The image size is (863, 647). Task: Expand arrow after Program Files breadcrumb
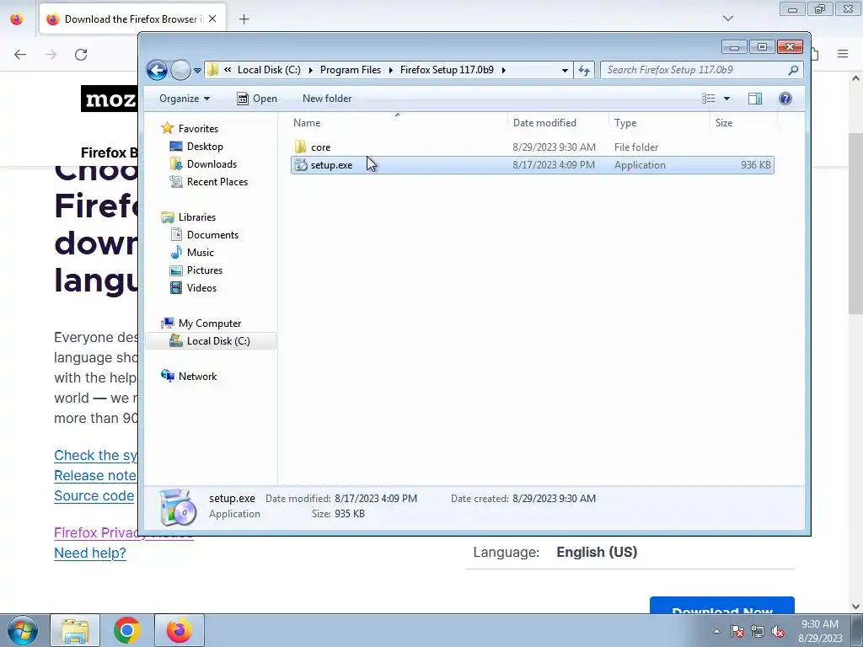tap(391, 70)
